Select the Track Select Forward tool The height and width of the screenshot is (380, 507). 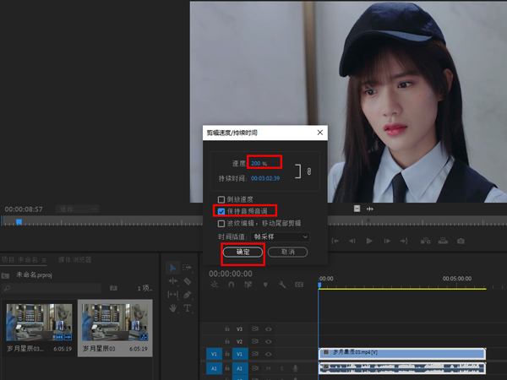[x=187, y=268]
